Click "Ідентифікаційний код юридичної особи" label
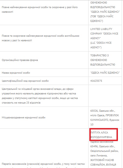 pos(25,81)
